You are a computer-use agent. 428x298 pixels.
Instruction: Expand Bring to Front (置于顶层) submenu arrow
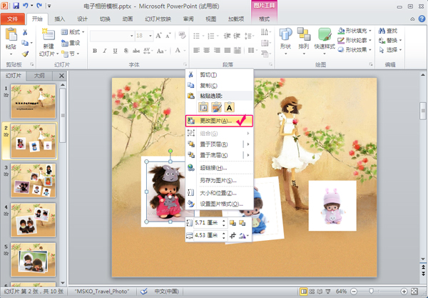coord(248,144)
